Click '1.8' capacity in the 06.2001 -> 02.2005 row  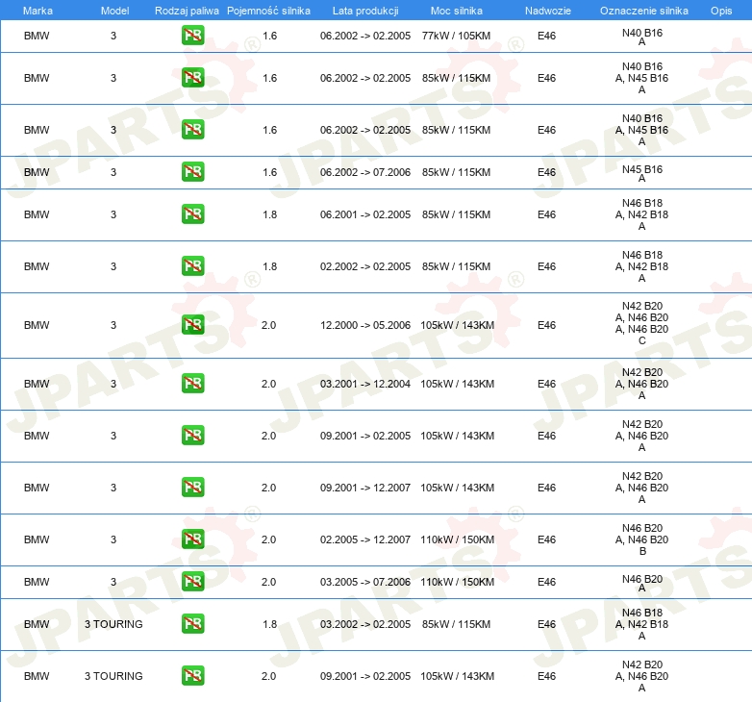tap(270, 214)
